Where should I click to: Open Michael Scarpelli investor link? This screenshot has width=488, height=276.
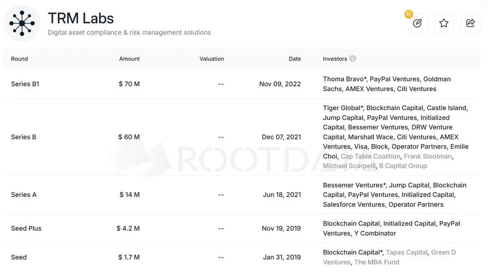[x=349, y=166]
